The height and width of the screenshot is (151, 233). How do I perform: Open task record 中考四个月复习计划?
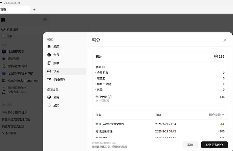[15, 112]
